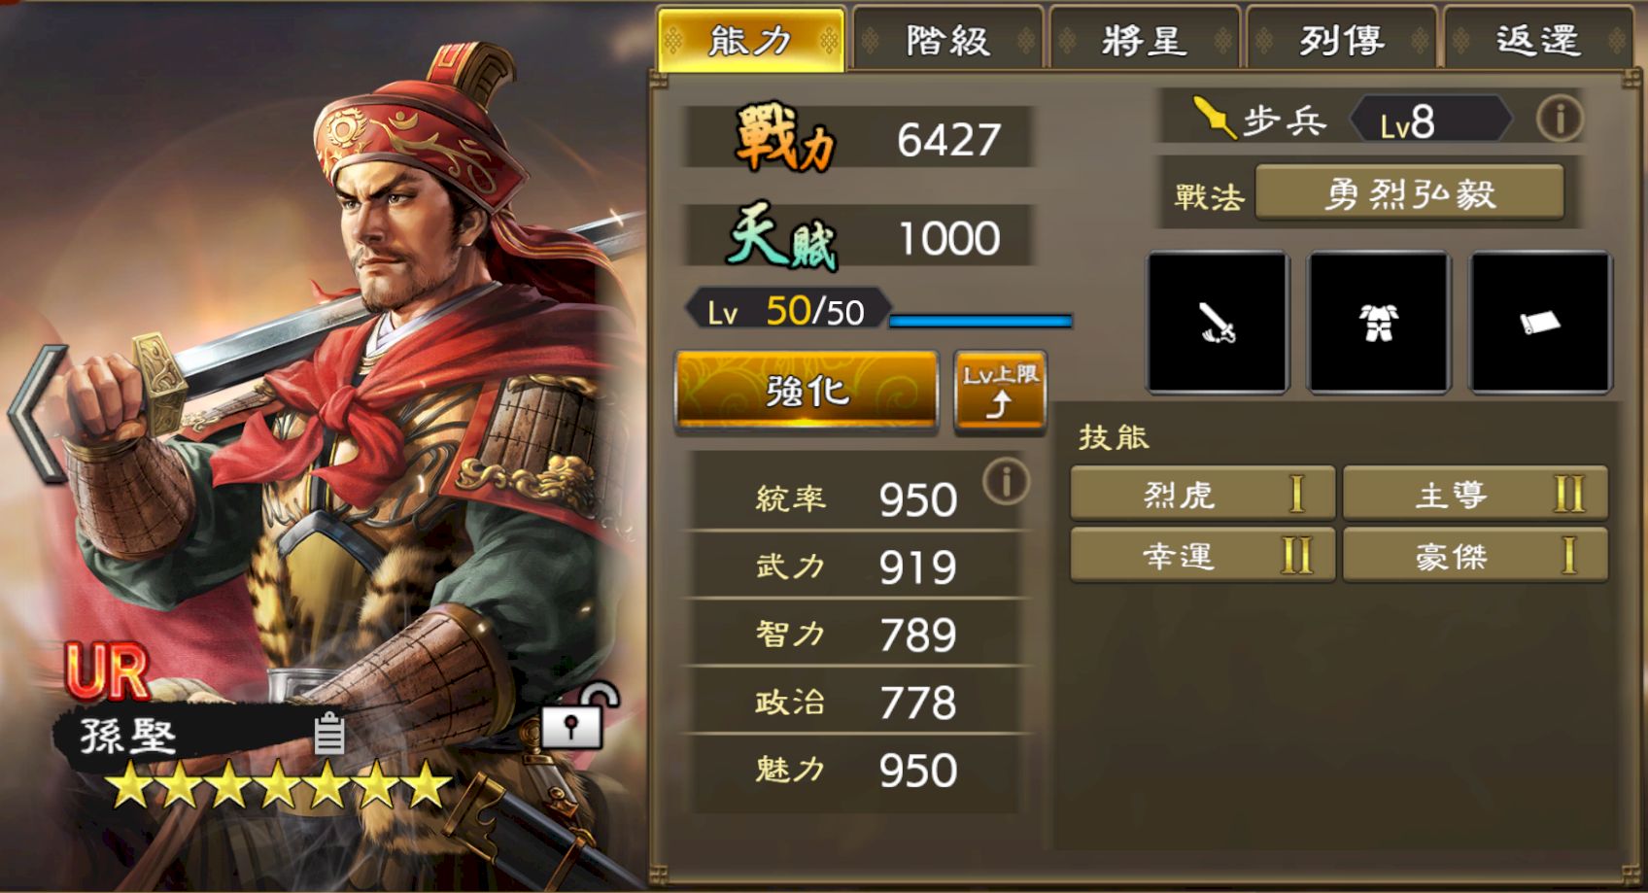
Task: Switch to the 階級 tab
Action: pyautogui.click(x=947, y=40)
